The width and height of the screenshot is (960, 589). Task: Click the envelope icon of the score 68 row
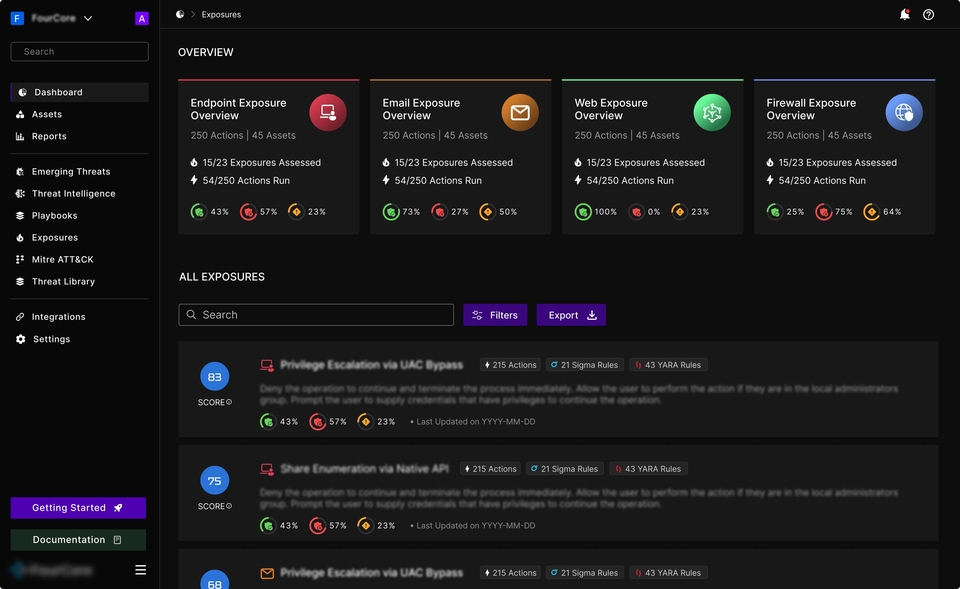pos(267,573)
